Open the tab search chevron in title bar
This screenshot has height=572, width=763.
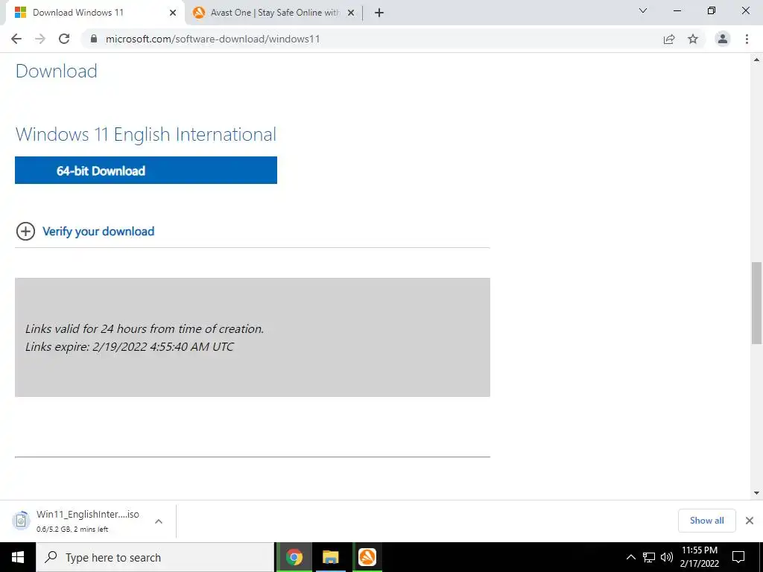point(643,10)
